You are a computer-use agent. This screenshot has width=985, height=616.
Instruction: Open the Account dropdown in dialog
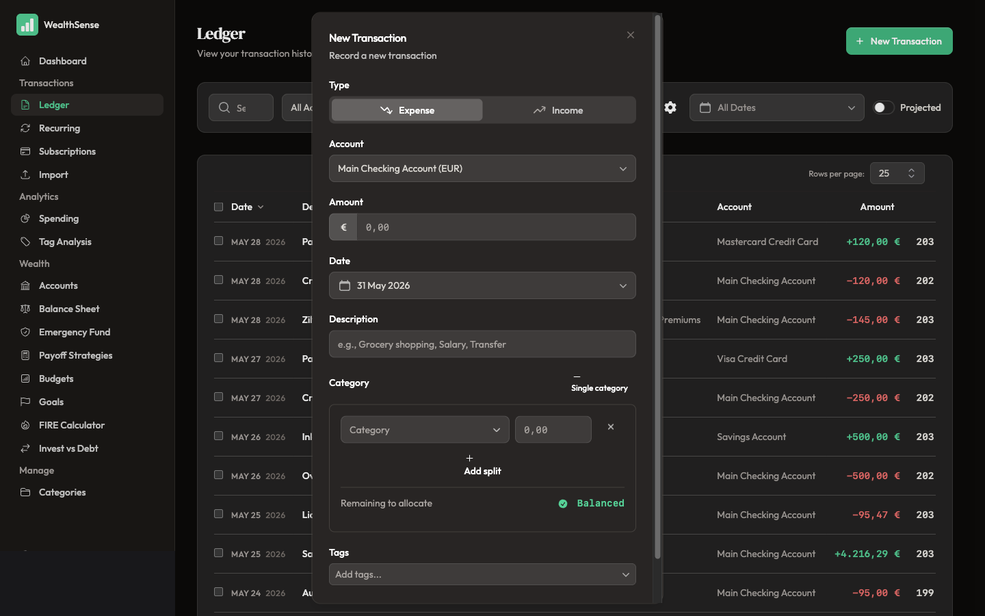click(x=482, y=168)
